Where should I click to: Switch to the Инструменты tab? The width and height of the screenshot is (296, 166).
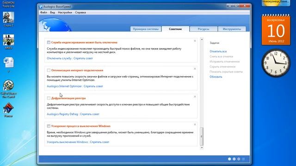[x=232, y=29]
